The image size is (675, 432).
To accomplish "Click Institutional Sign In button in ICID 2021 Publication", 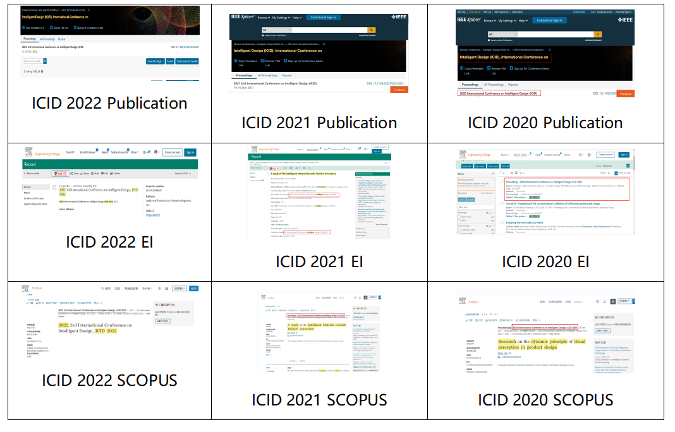I will tap(324, 17).
